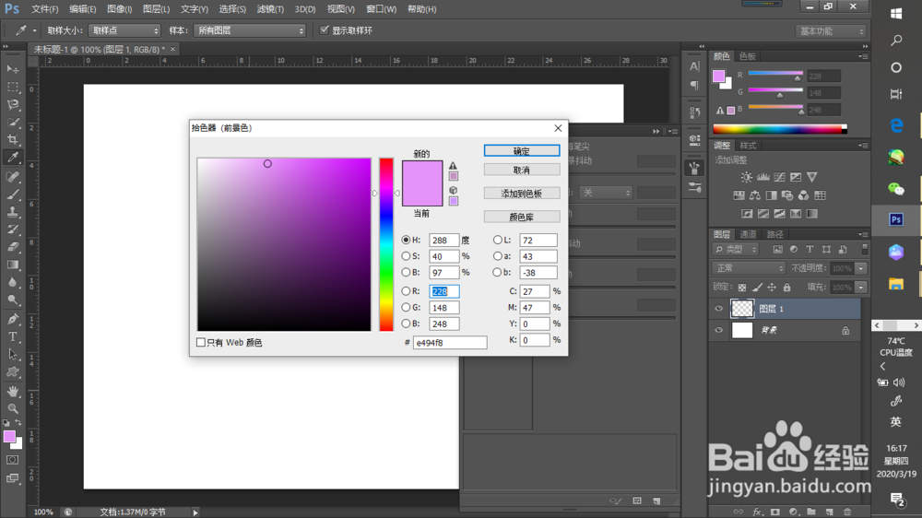Select the Move tool
This screenshot has width=922, height=518.
(12, 69)
